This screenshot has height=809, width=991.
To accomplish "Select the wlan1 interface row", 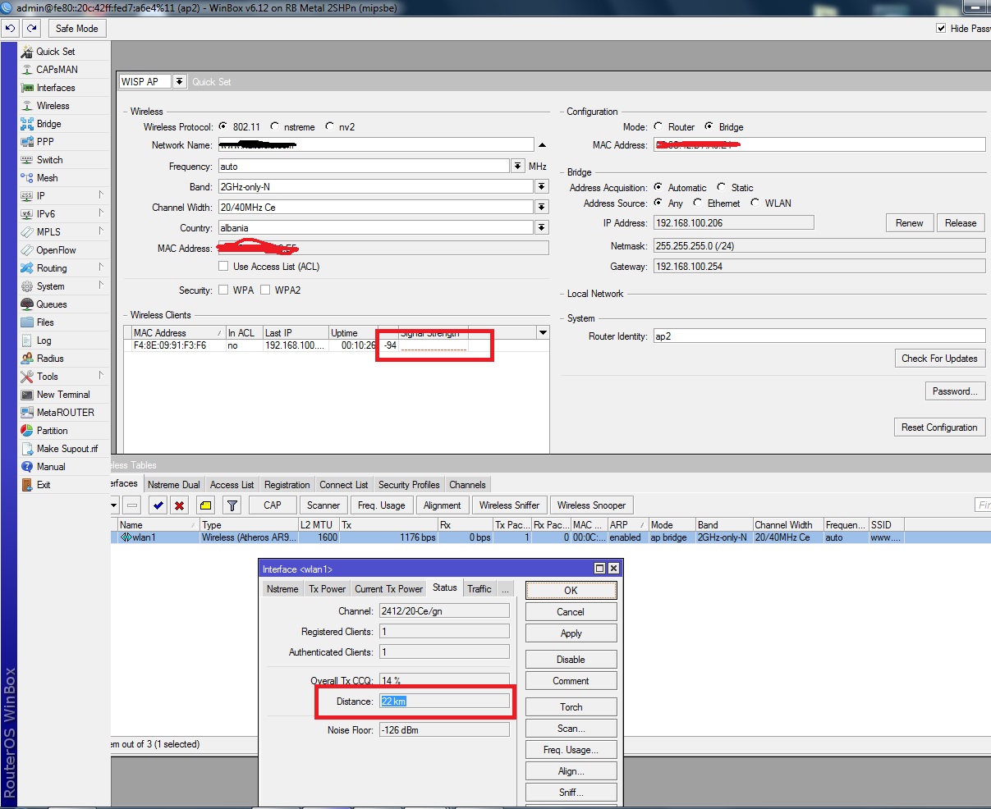I will click(x=550, y=537).
